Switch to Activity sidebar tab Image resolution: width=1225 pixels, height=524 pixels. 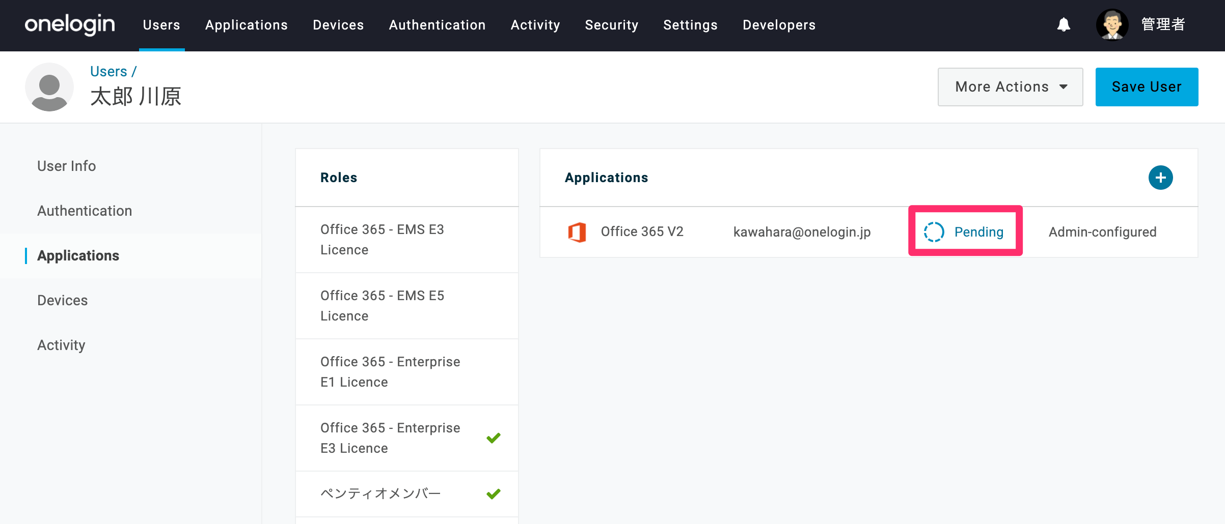click(x=61, y=345)
